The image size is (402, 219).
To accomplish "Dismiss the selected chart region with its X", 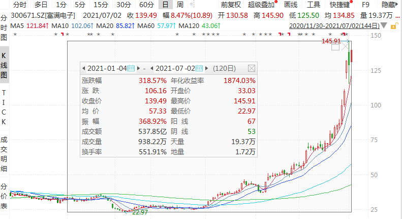I will [x=345, y=47].
